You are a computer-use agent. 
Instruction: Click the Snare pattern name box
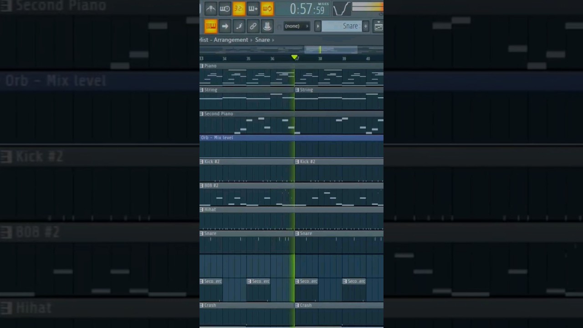point(342,26)
